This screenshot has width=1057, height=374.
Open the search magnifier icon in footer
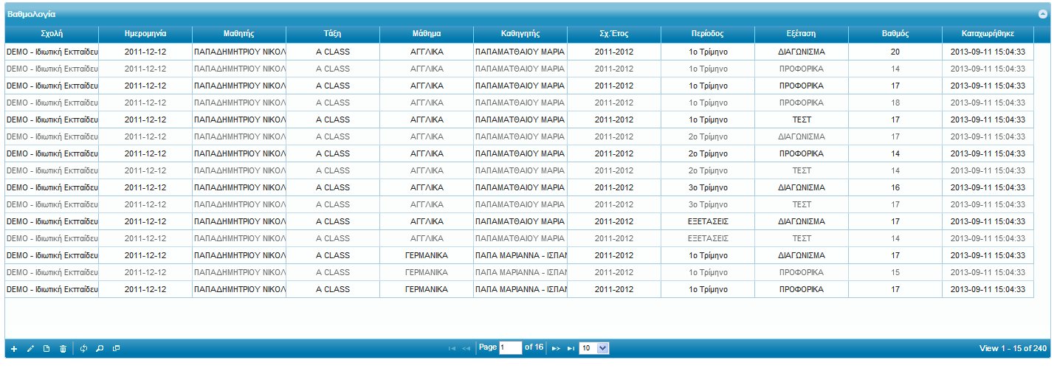pos(100,348)
